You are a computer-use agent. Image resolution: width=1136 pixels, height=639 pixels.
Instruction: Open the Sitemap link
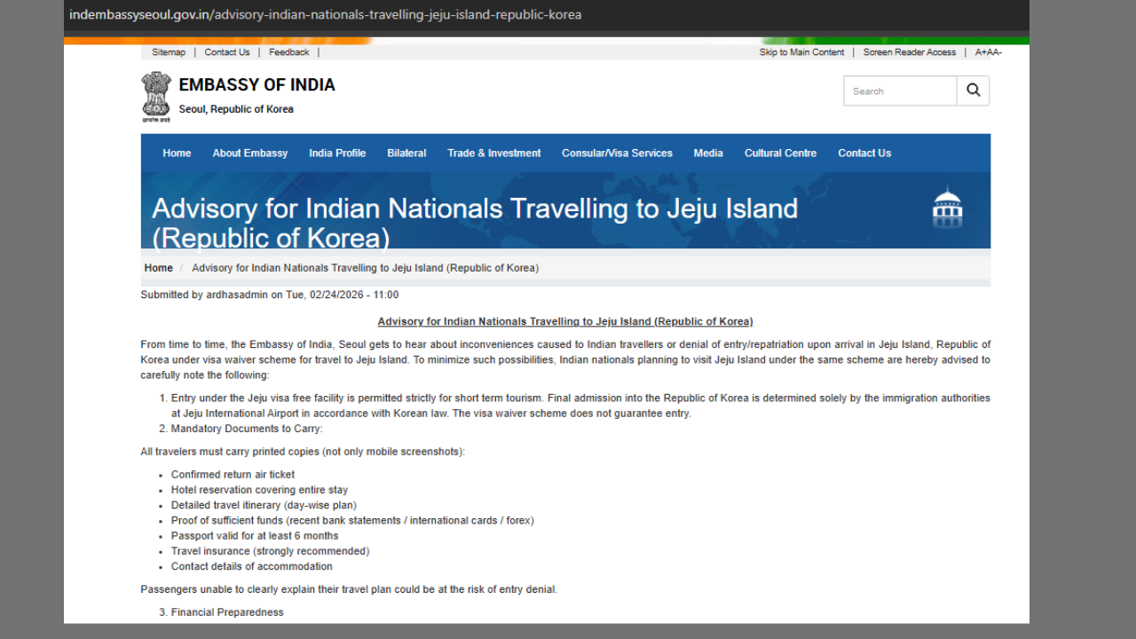pyautogui.click(x=169, y=52)
